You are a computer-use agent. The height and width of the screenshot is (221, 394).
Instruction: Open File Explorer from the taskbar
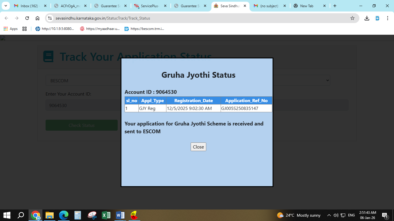[x=50, y=215]
